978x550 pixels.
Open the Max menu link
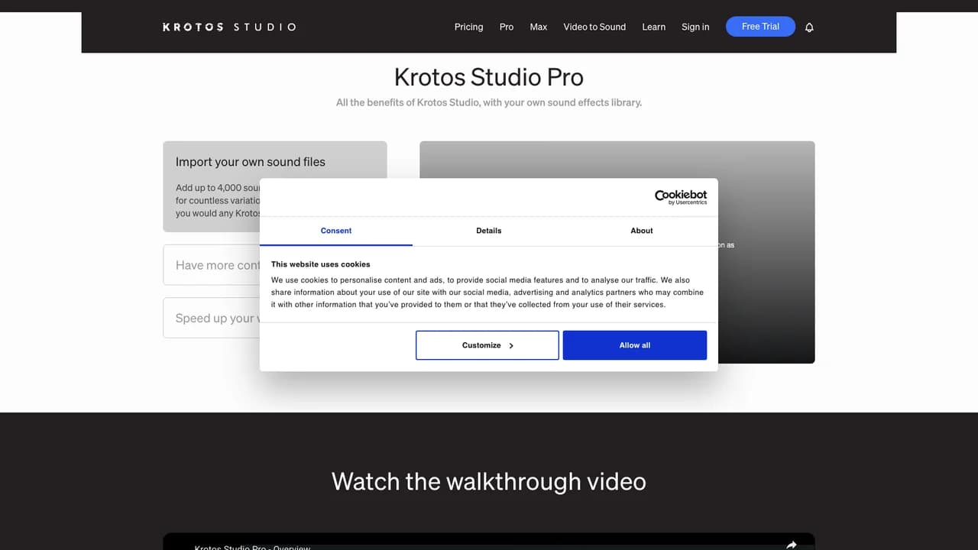click(x=539, y=27)
